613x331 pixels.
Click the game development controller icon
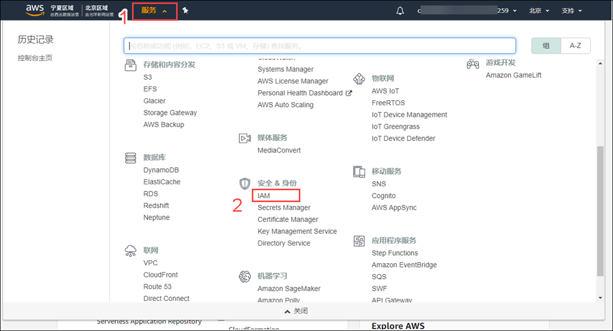(473, 63)
